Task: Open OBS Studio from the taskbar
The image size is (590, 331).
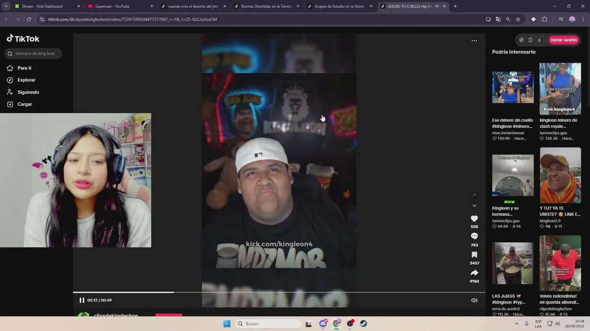Action: click(x=350, y=324)
